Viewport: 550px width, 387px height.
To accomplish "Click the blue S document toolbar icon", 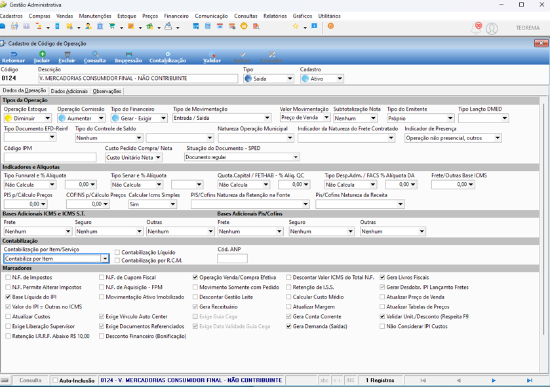I will point(58,26).
